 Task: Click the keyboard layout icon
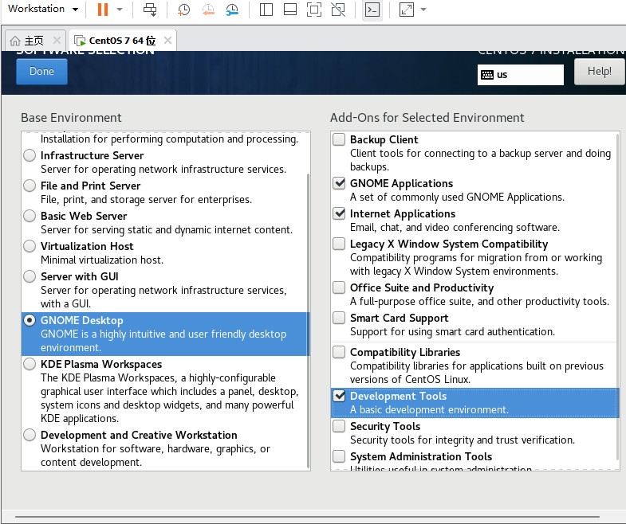pos(487,75)
